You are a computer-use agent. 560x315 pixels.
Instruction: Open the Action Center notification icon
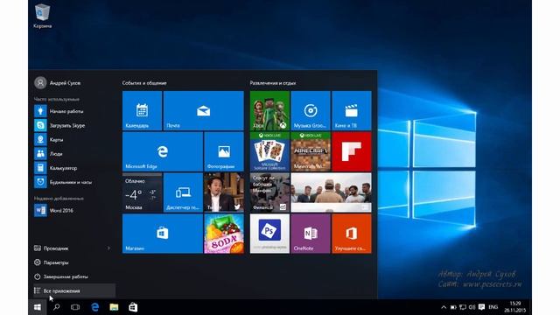pos(481,307)
